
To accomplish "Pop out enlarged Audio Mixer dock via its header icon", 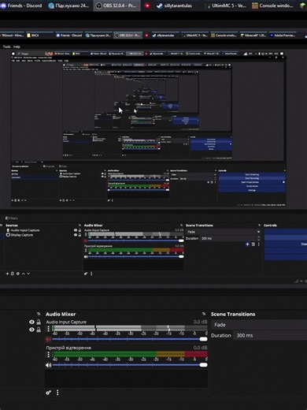I will [204, 314].
